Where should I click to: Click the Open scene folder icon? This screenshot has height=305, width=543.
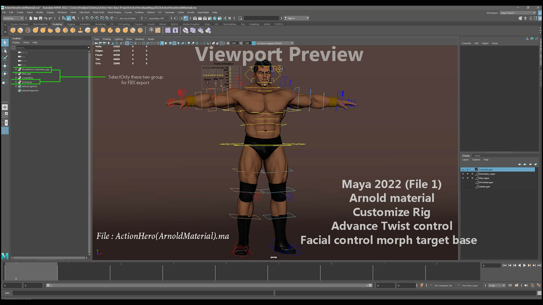(x=36, y=18)
